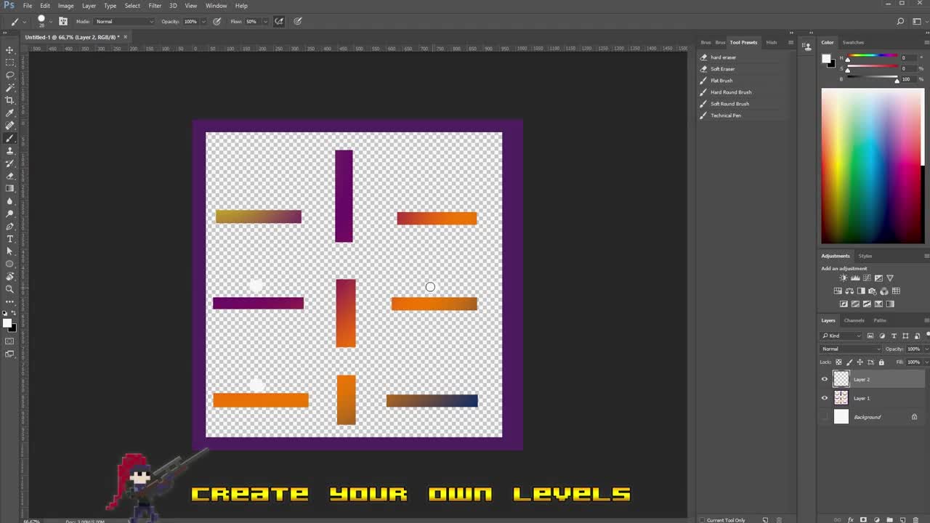This screenshot has height=523, width=930.
Task: Click inside the color picker field
Action: tap(870, 166)
